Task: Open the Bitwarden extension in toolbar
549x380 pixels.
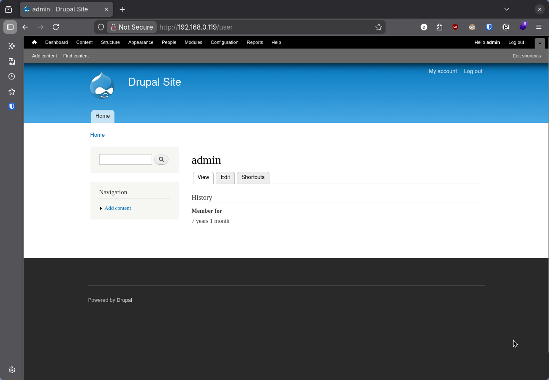Action: [489, 27]
